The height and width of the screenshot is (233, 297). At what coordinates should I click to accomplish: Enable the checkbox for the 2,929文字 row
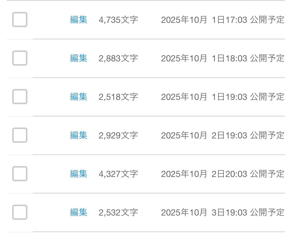pos(20,135)
